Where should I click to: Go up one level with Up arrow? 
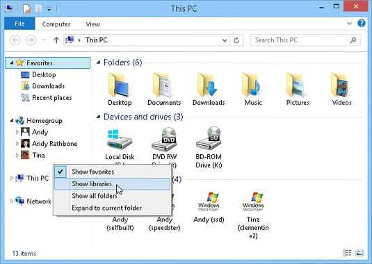[56, 40]
